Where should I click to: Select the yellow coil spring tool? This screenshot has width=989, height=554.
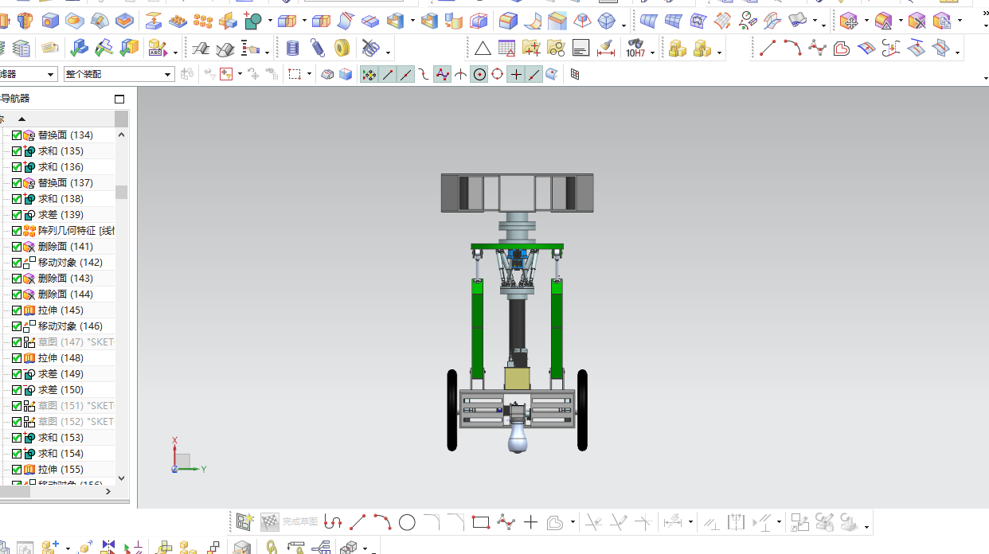[x=342, y=49]
